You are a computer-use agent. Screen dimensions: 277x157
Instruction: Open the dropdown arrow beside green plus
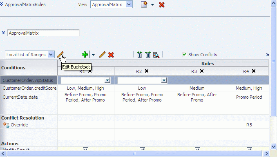[93, 55]
